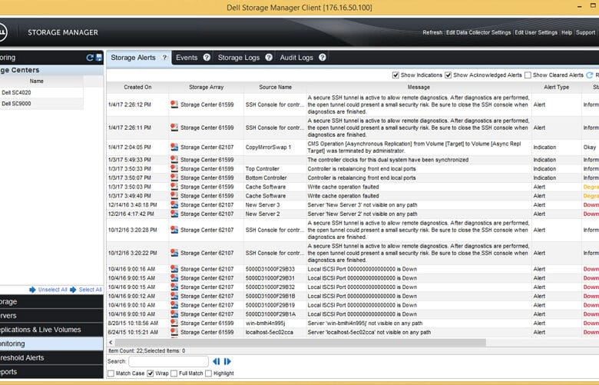Click the search previous arrow icon
The image size is (599, 385).
pos(217,361)
